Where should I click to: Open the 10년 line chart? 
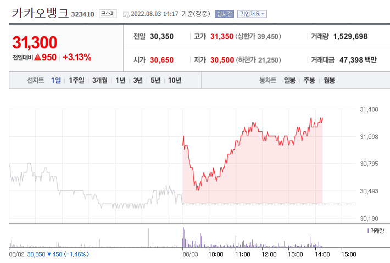click(x=175, y=80)
